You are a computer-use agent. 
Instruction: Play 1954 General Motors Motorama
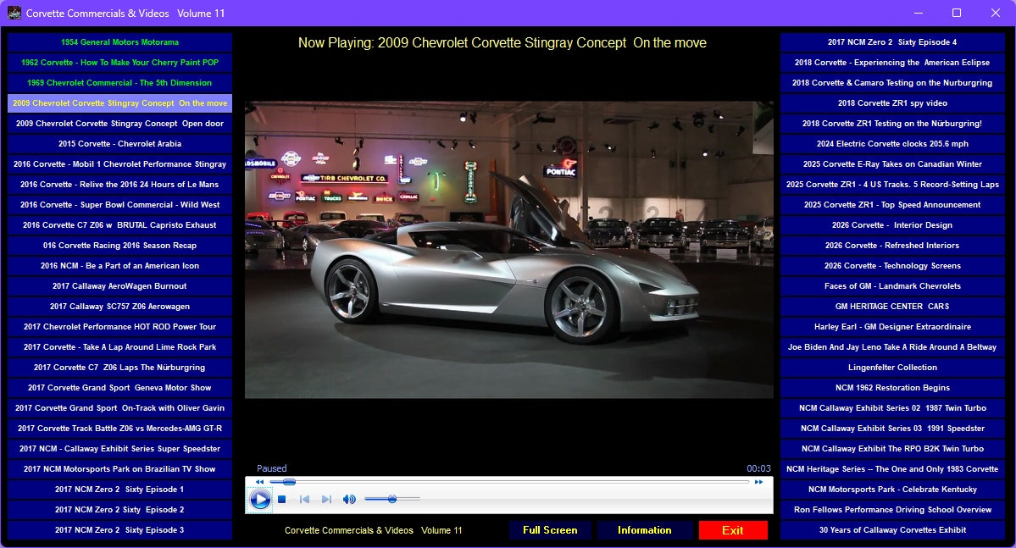click(119, 42)
